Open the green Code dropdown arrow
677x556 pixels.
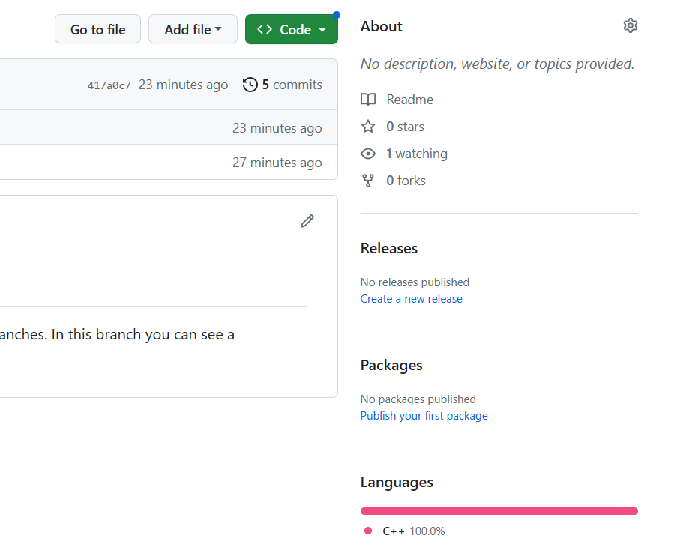point(322,30)
